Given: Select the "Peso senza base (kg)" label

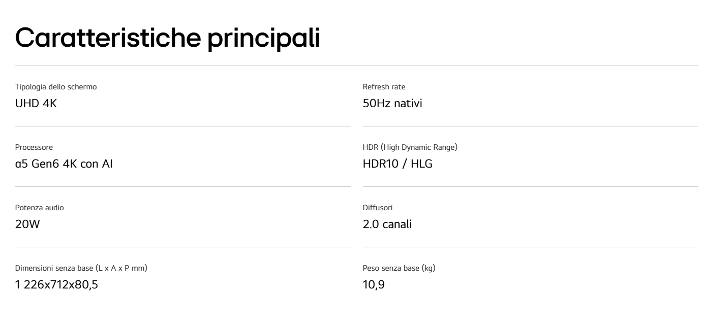Looking at the screenshot, I should tap(399, 268).
